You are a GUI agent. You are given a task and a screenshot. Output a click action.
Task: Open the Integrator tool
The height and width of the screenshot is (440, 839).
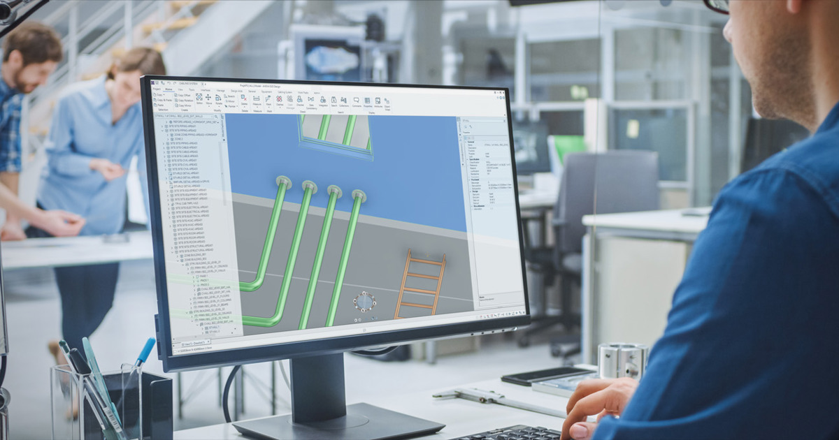pyautogui.click(x=323, y=102)
